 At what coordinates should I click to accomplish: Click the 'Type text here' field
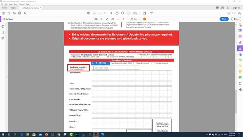pyautogui.click(x=101, y=68)
